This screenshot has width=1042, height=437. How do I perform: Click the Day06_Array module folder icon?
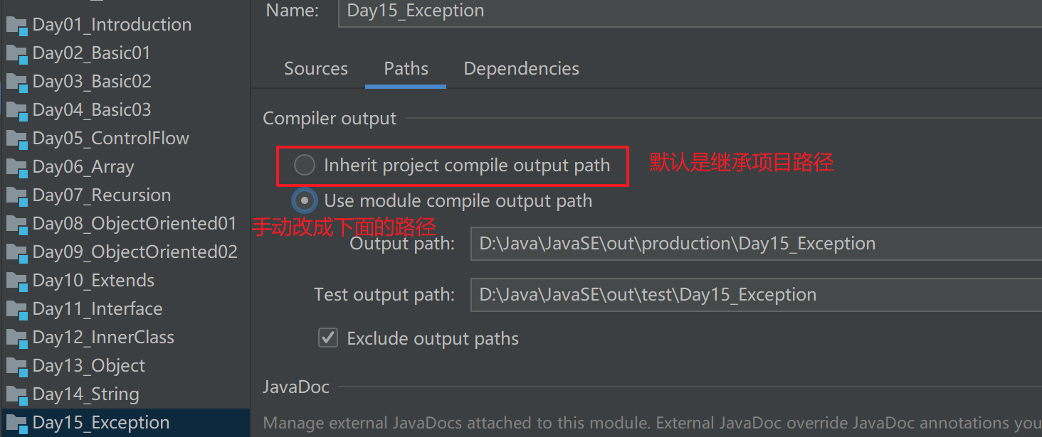pos(16,168)
